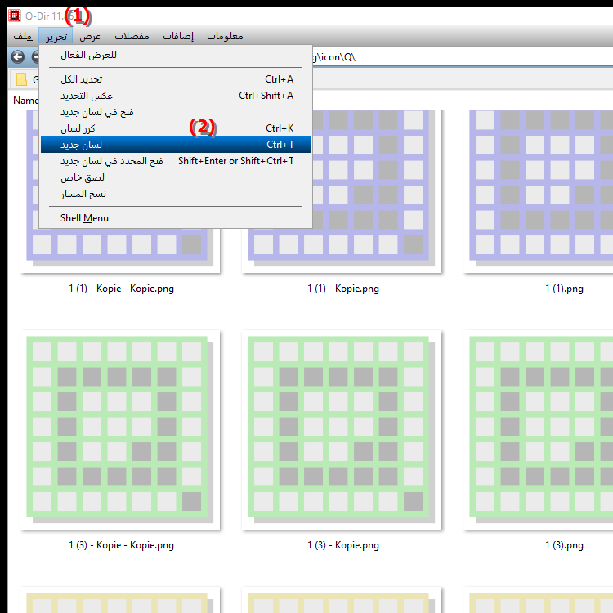Select للعرض الفعال menu entry
Screen dimensions: 613x613
pos(176,55)
